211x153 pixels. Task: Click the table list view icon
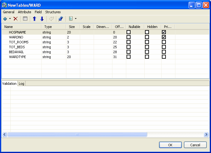[25, 19]
